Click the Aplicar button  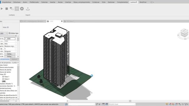(x=14, y=59)
